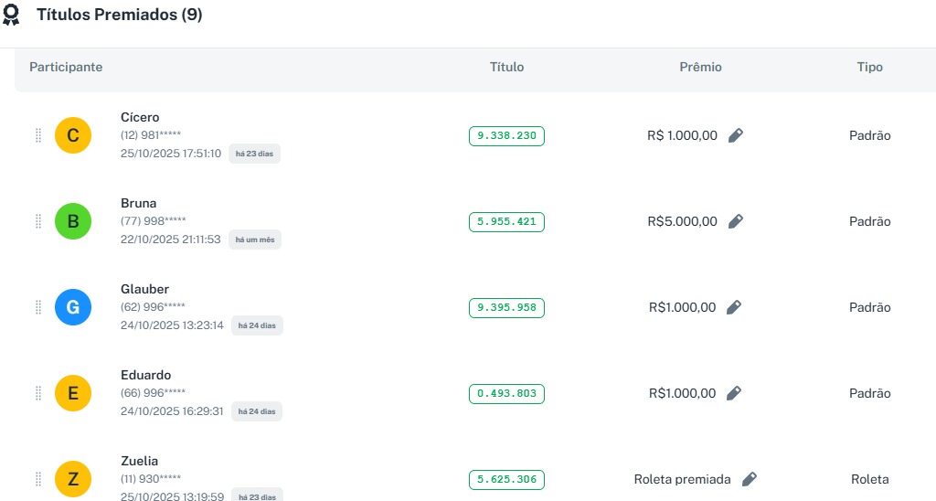Click drag handle for Bruna's row
The width and height of the screenshot is (936, 501).
pos(38,221)
